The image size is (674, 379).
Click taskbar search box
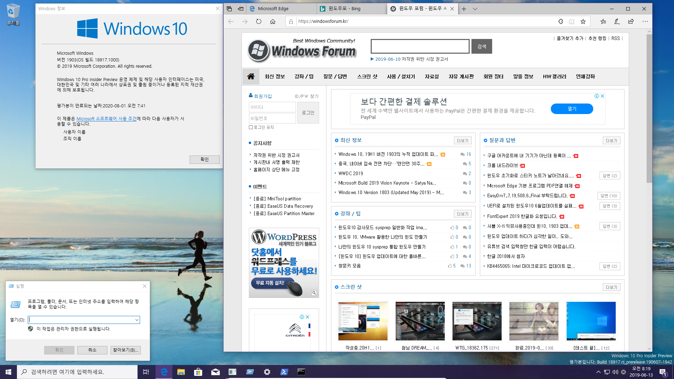(x=77, y=372)
